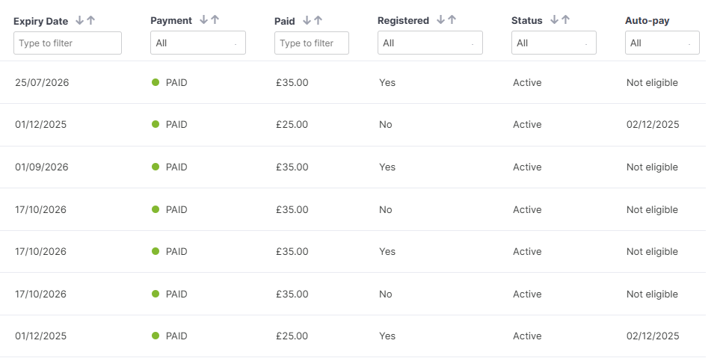Open the Registered filter dropdown
The height and width of the screenshot is (364, 723).
[430, 43]
